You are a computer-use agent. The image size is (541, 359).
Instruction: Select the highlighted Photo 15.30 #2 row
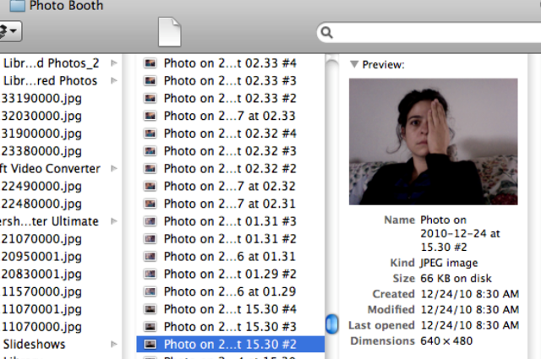point(229,344)
